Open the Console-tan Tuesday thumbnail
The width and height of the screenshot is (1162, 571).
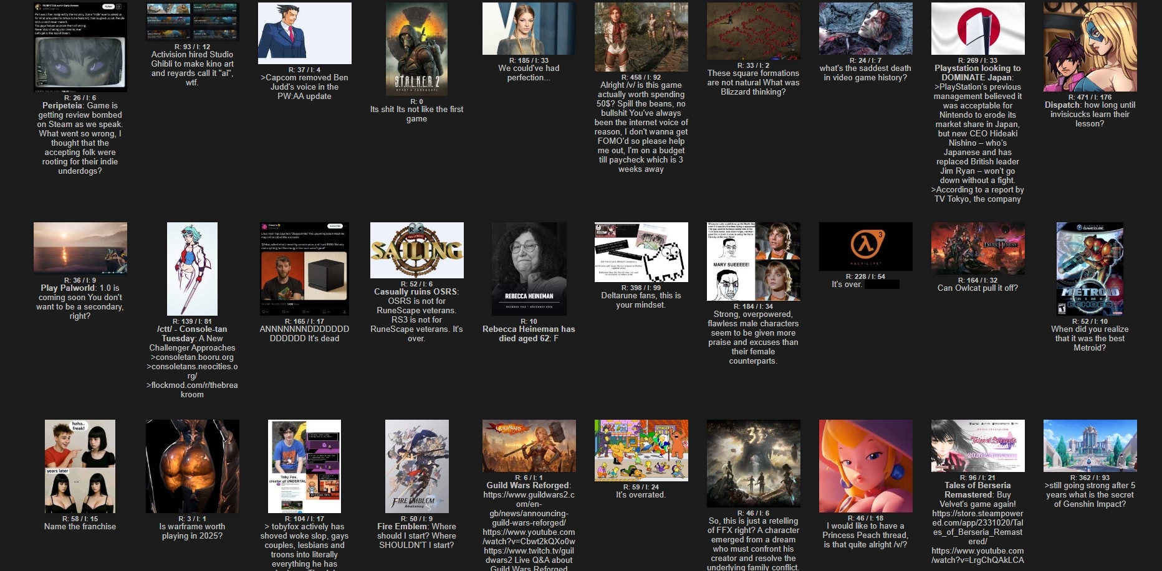pyautogui.click(x=193, y=269)
